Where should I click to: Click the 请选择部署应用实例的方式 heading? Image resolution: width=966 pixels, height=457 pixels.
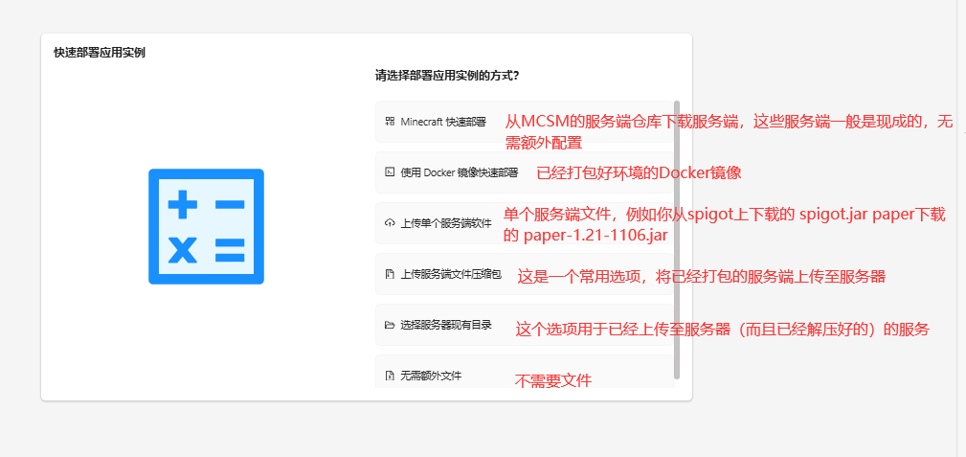(x=447, y=76)
